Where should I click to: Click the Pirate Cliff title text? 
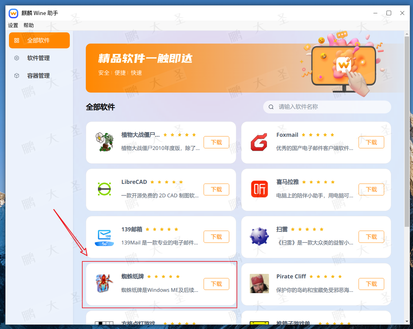coord(291,276)
